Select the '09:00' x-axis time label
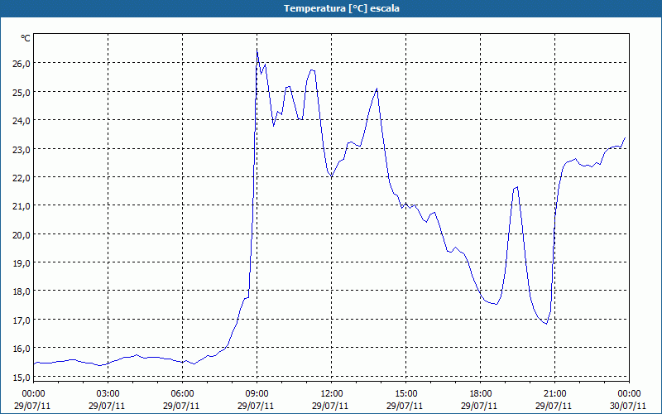Image resolution: width=662 pixels, height=414 pixels. click(x=257, y=394)
